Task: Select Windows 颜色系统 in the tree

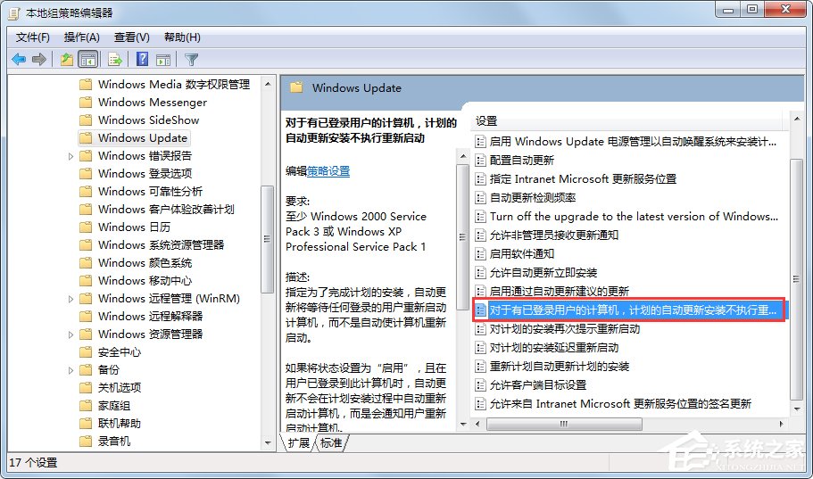Action: [x=145, y=263]
